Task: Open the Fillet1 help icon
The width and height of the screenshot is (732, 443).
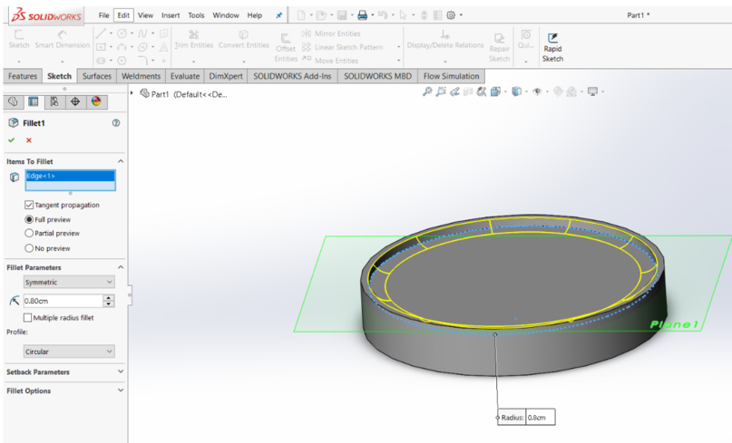Action: click(116, 122)
